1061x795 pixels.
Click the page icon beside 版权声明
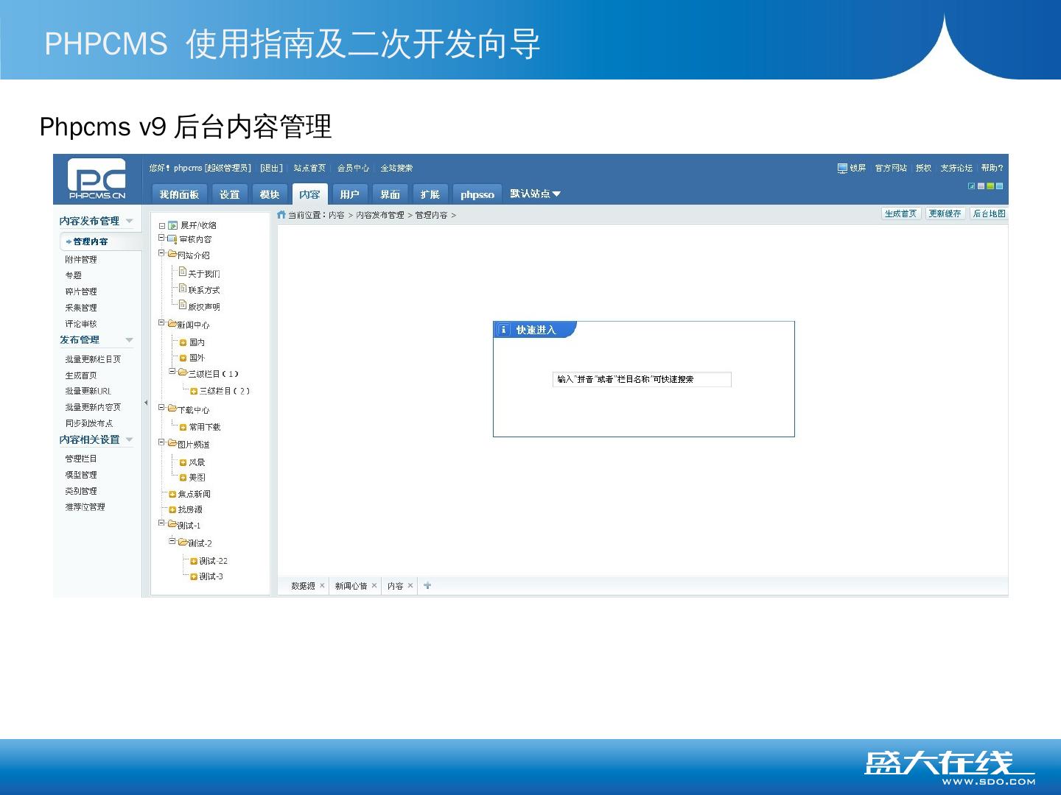[183, 305]
